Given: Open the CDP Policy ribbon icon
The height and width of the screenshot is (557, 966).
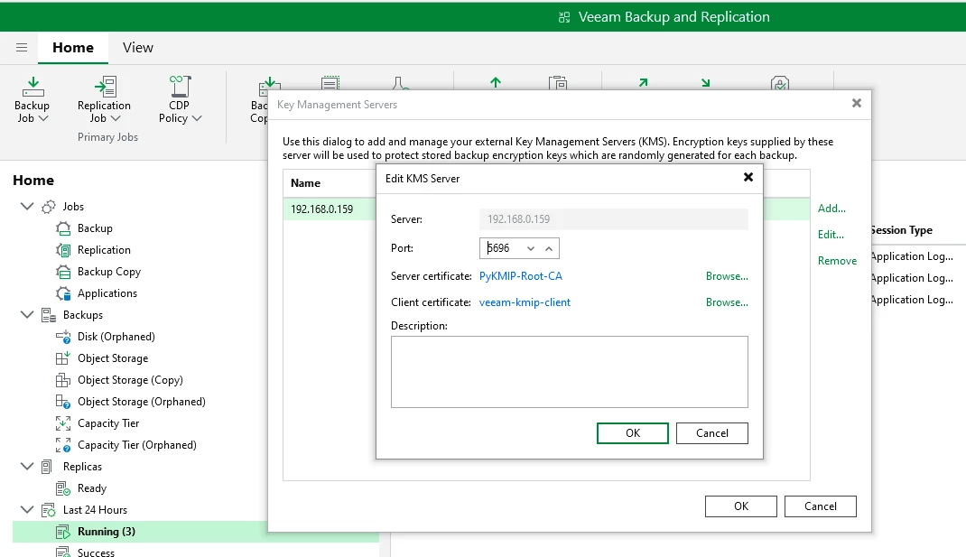Looking at the screenshot, I should point(180,88).
